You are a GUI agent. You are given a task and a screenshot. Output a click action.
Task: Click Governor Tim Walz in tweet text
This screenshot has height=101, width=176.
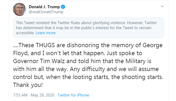click(x=39, y=61)
